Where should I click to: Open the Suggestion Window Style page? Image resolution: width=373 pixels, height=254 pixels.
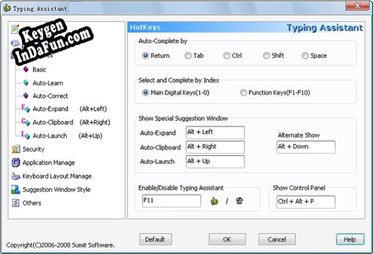56,189
